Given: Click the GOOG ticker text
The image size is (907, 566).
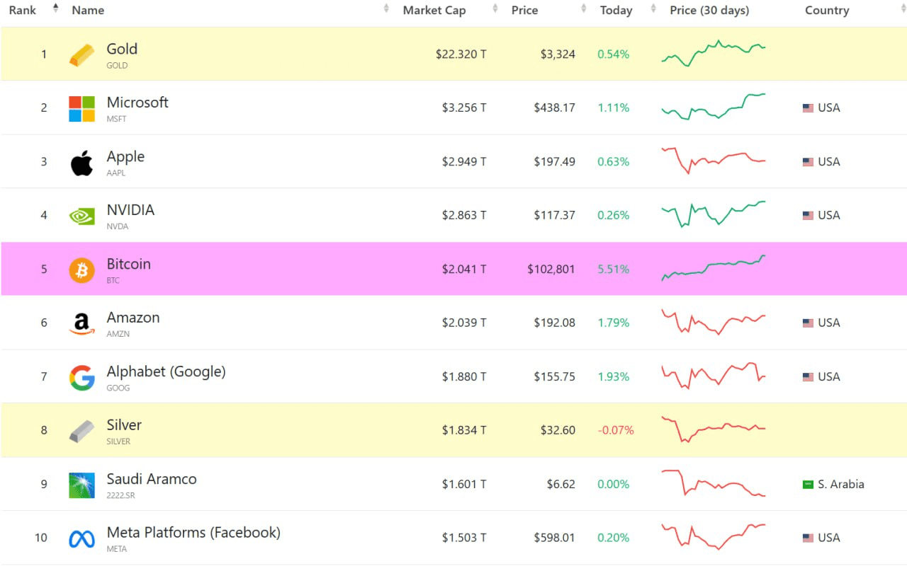Looking at the screenshot, I should (118, 388).
